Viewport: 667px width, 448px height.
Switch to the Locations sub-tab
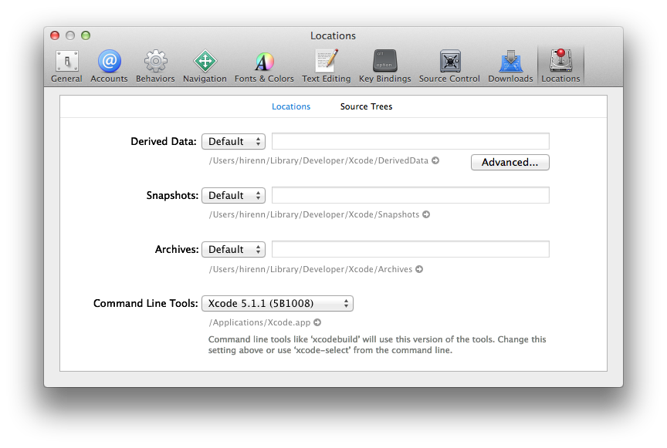(291, 106)
